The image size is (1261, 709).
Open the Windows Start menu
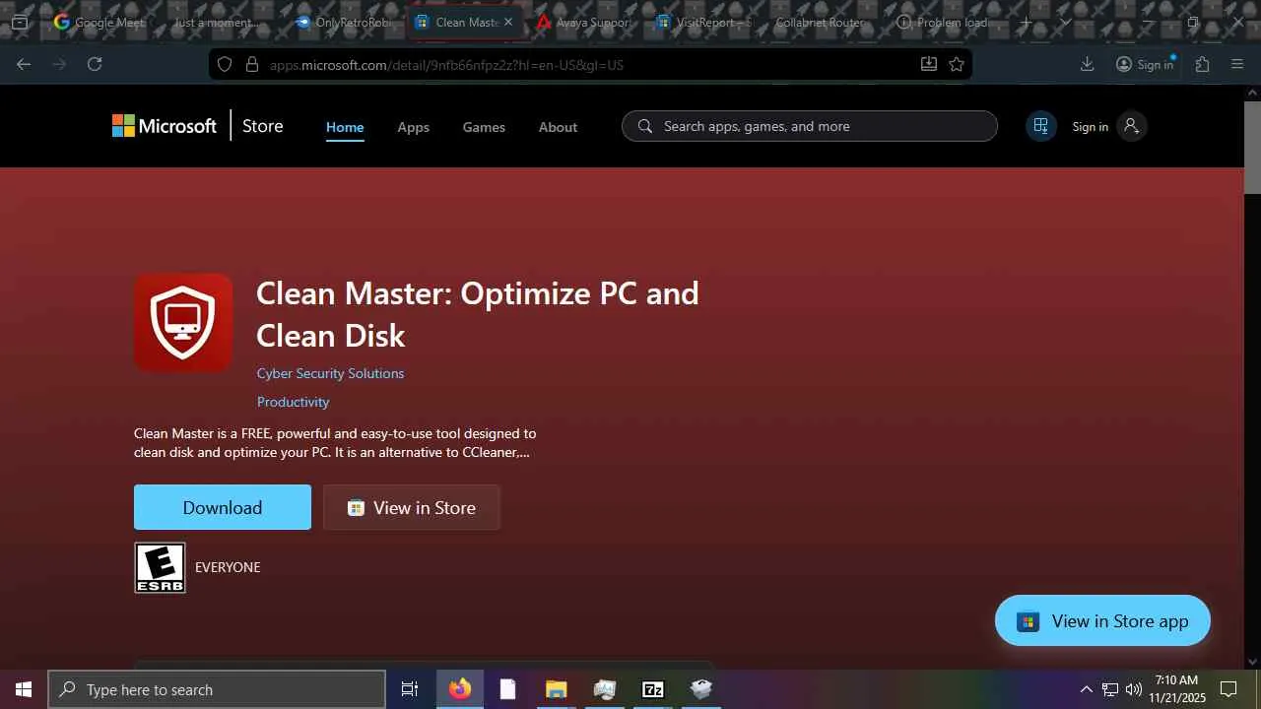click(24, 689)
